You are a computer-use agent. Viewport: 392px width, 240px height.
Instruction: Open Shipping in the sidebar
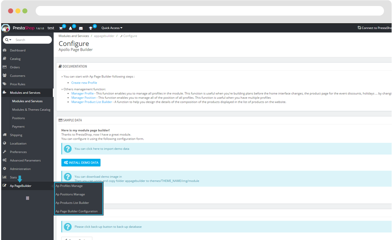16,135
